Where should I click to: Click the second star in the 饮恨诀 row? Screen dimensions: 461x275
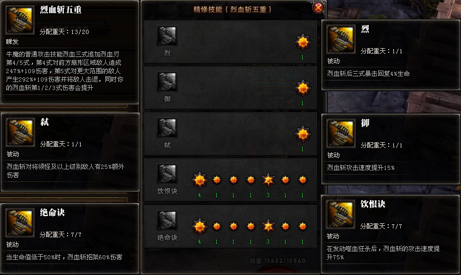pyautogui.click(x=217, y=180)
